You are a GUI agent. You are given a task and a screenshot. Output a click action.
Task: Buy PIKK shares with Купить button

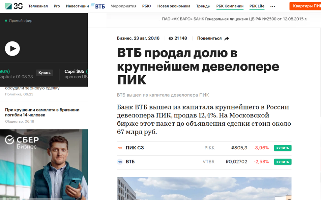pyautogui.click(x=283, y=148)
